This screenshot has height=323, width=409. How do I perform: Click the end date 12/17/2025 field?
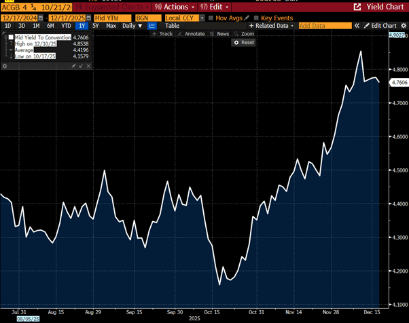coord(67,18)
